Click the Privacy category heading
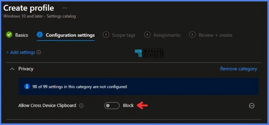The width and height of the screenshot is (269, 125). click(26, 69)
